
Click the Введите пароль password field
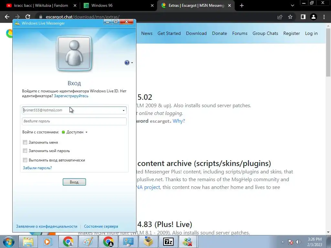click(x=74, y=121)
